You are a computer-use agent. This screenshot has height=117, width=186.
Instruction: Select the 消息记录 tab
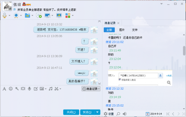(x=110, y=23)
